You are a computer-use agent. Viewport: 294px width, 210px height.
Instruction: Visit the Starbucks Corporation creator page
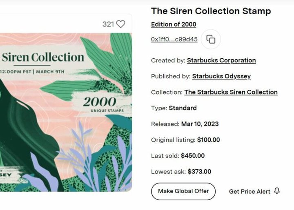click(221, 60)
